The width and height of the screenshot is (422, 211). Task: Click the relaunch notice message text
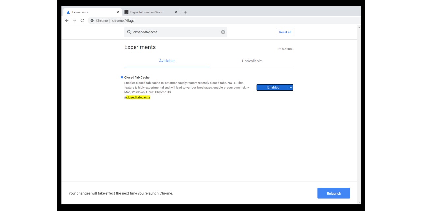121,193
